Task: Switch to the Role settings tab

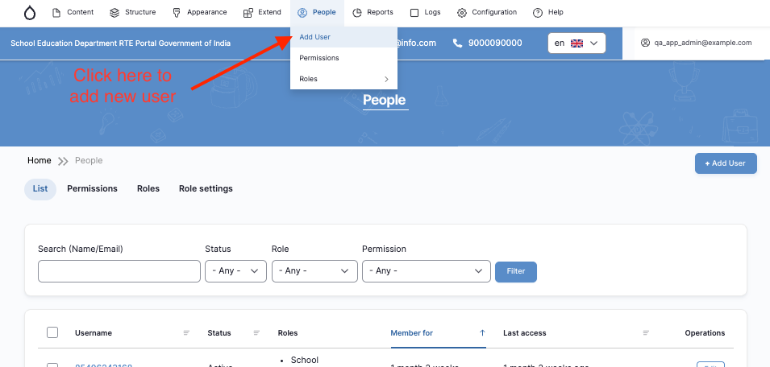Action: pyautogui.click(x=206, y=189)
